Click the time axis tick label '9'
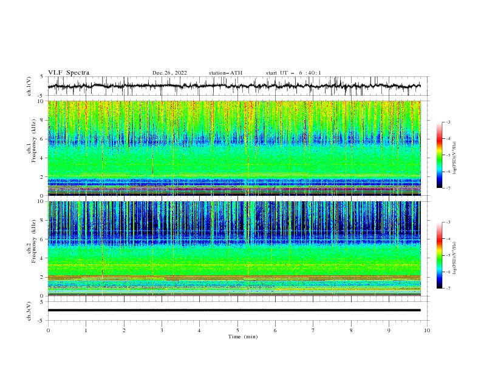Image resolution: width=481 pixels, height=371 pixels. [389, 330]
